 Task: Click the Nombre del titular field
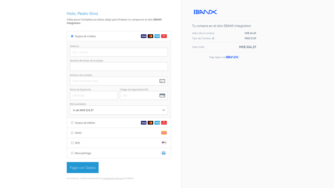coord(119,66)
